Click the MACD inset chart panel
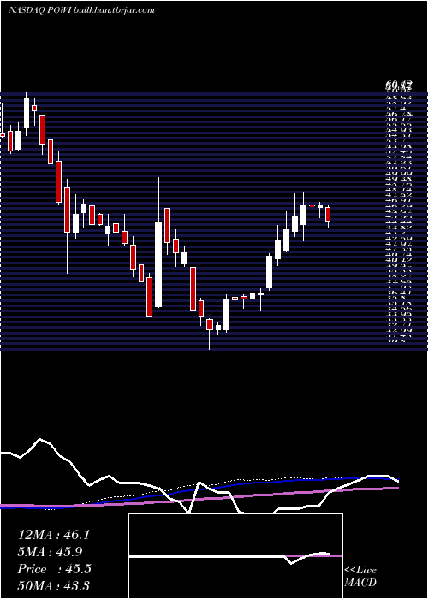Image resolution: width=428 pixels, height=599 pixels. click(x=235, y=556)
